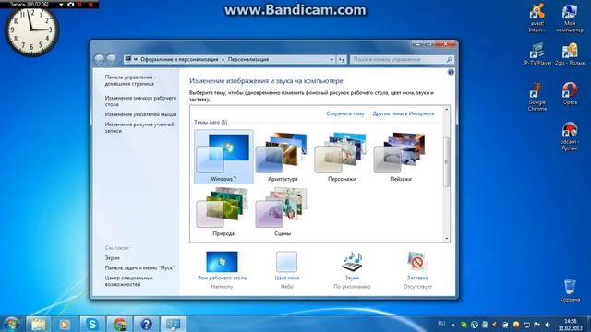
Task: Click the theme list scrollbar thumb
Action: [447, 162]
